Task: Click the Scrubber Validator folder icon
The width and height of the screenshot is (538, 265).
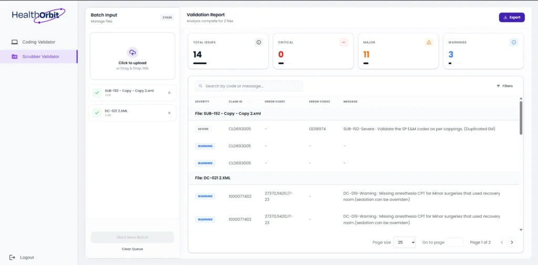Action: (x=14, y=57)
